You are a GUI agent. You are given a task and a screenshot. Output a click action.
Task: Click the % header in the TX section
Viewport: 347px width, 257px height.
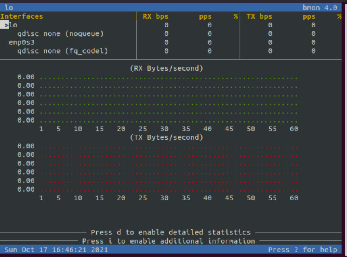(x=339, y=16)
